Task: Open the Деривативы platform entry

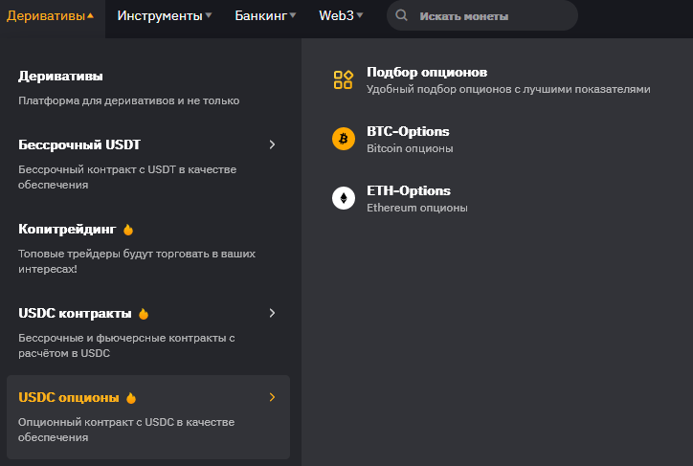Action: (x=60, y=77)
